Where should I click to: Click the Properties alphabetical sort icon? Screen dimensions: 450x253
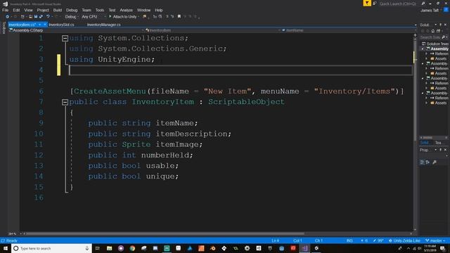[x=428, y=162]
